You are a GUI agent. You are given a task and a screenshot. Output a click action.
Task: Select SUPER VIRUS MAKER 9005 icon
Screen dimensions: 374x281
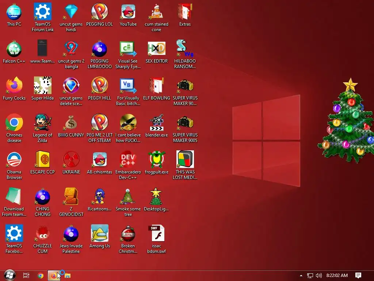tap(185, 128)
